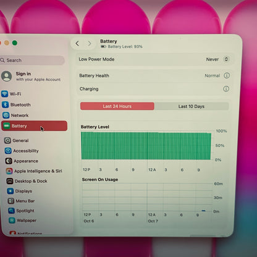The height and width of the screenshot is (257, 257).
Task: Open the Low Power Mode stepper arrows
Action: point(226,59)
